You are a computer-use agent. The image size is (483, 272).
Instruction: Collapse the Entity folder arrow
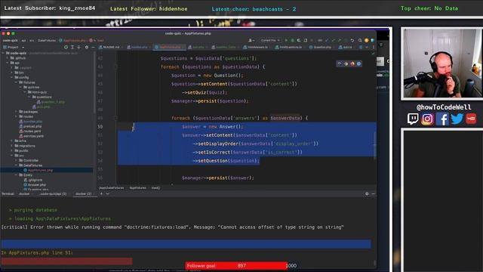(16, 175)
